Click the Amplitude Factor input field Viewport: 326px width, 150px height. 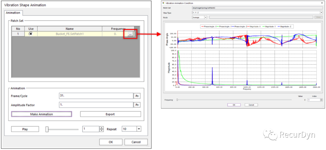coord(96,105)
